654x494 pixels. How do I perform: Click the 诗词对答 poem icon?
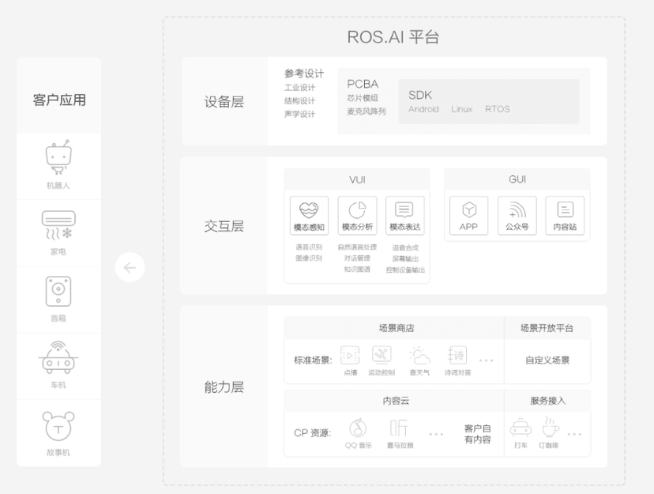457,356
